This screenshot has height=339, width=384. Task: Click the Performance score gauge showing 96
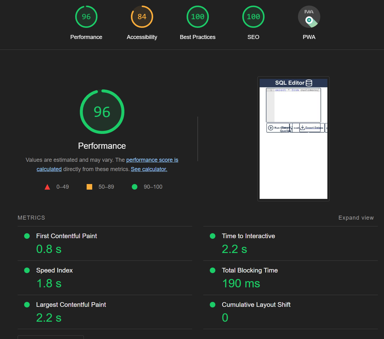[x=86, y=17]
